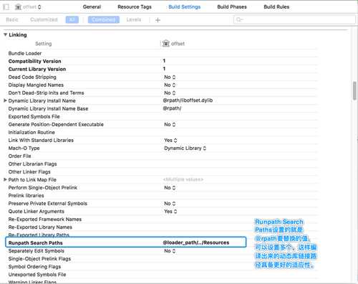Select the Runpath Search Paths setting
Image resolution: width=358 pixels, height=284 pixels.
(x=35, y=242)
